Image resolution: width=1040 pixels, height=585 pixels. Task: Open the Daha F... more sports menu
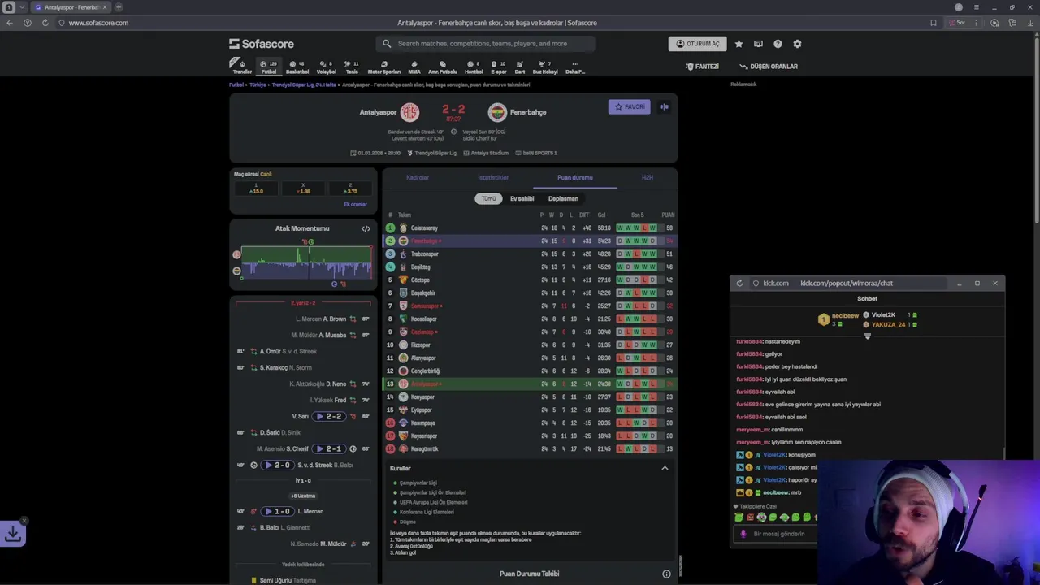[575, 67]
